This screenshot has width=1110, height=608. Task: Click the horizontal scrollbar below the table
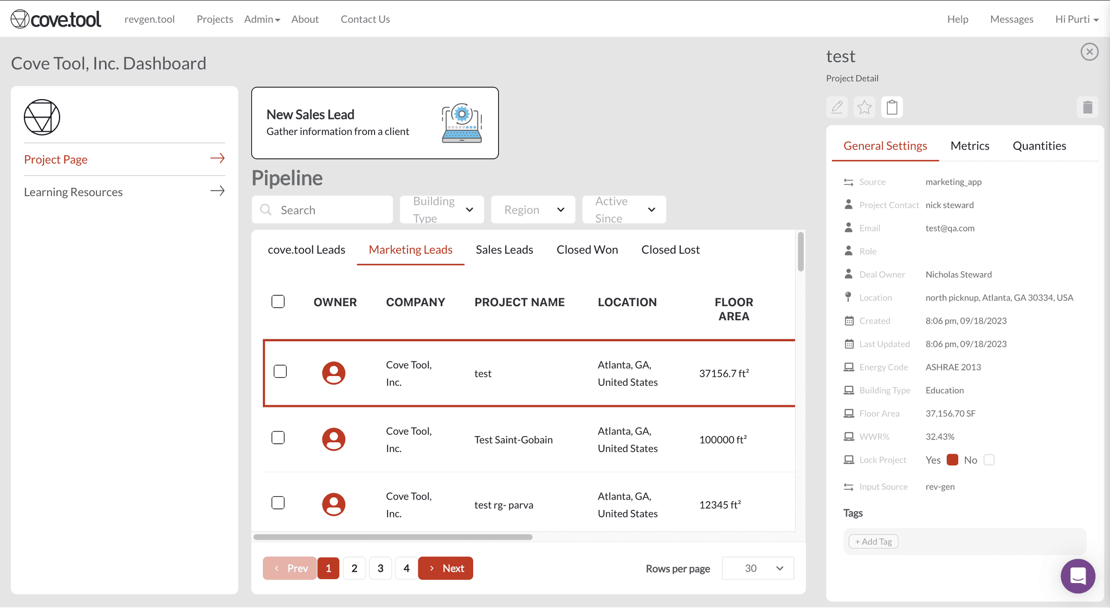point(393,537)
